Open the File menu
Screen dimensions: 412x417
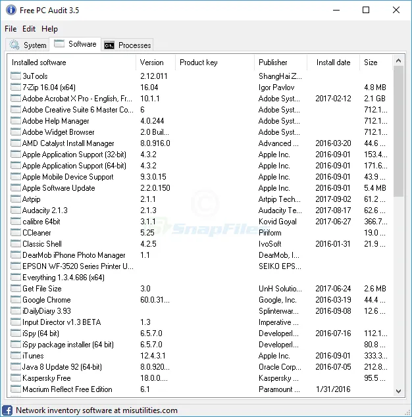[x=11, y=29]
